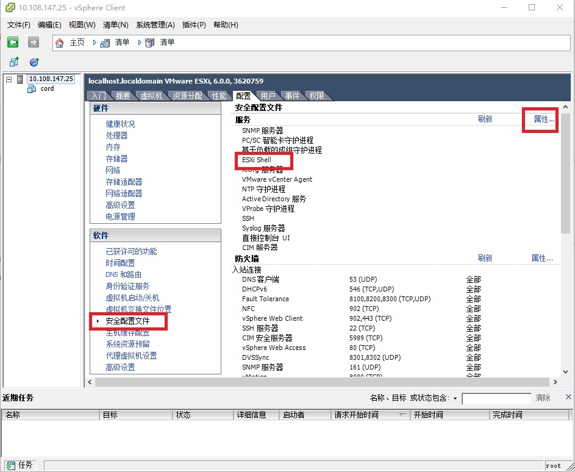Switch to the 虚拟机 tab
Viewport: 575px width, 472px height.
point(151,96)
